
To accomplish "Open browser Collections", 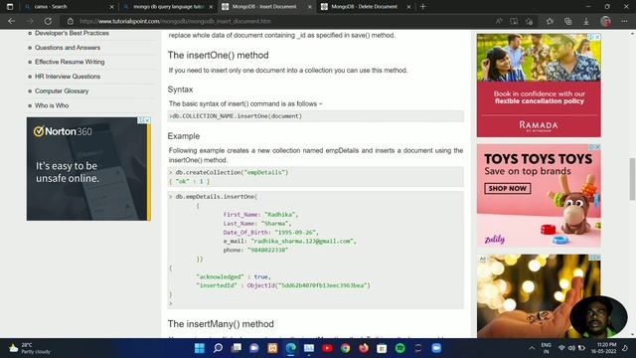I will click(x=567, y=21).
